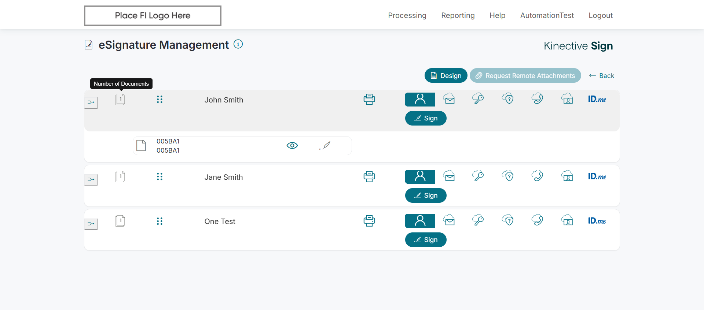Toggle in-person signer icon for One Test

[420, 221]
